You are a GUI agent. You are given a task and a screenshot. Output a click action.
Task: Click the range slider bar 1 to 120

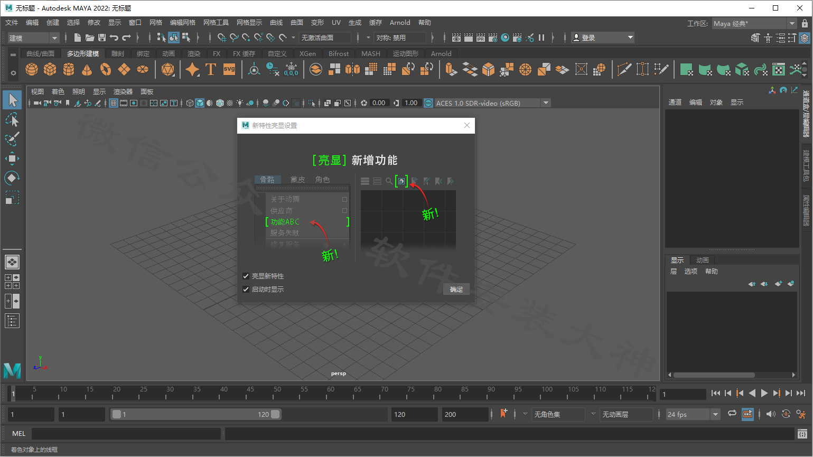coord(195,414)
